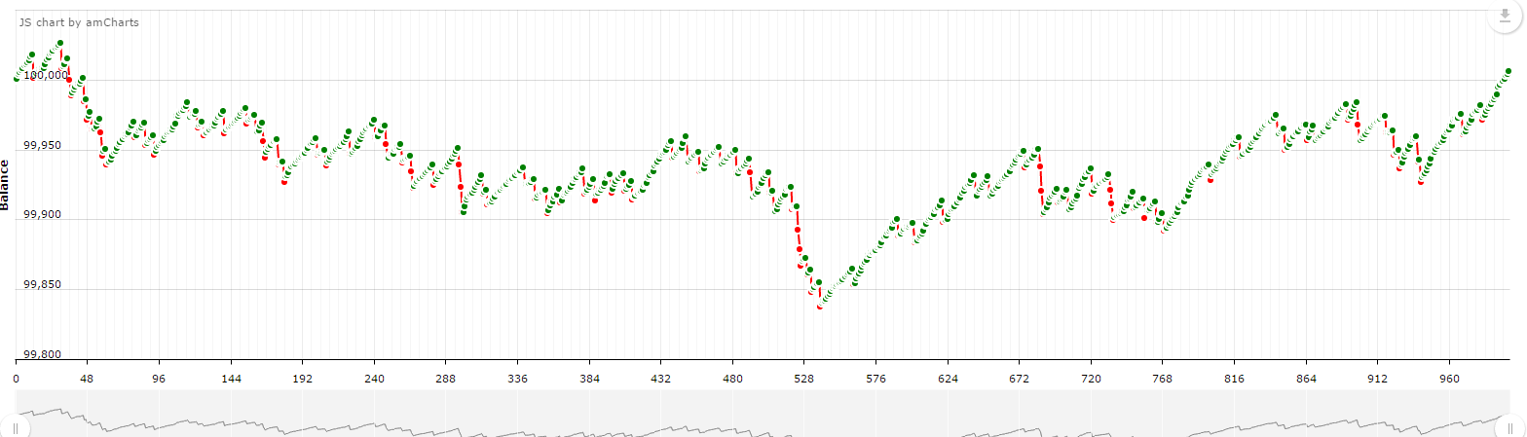The image size is (1527, 437).
Task: Click the 576 category axis label
Action: point(876,378)
